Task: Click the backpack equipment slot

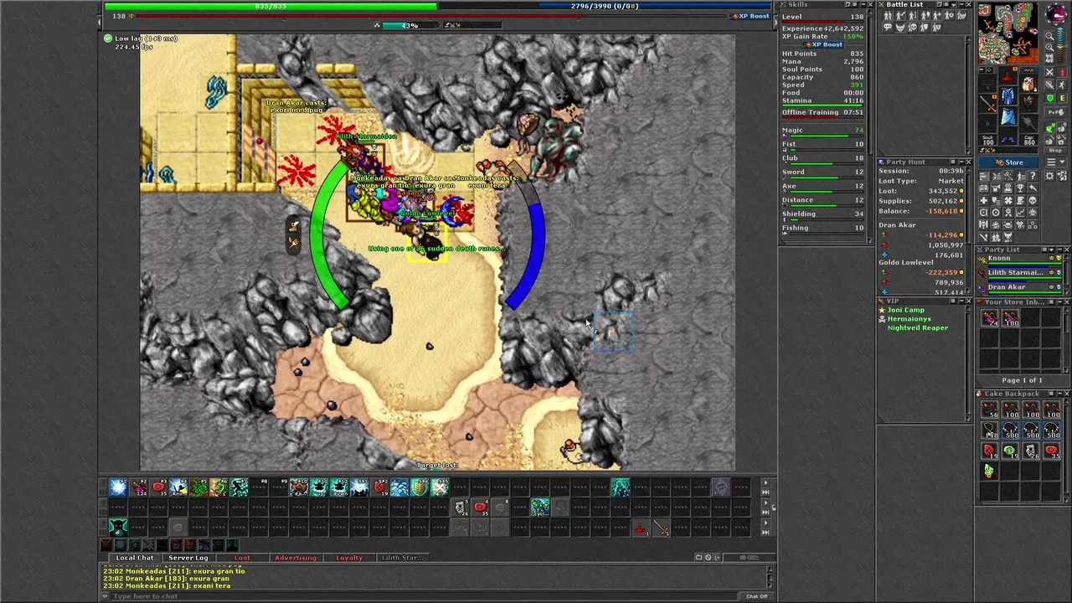Action: pyautogui.click(x=1029, y=84)
